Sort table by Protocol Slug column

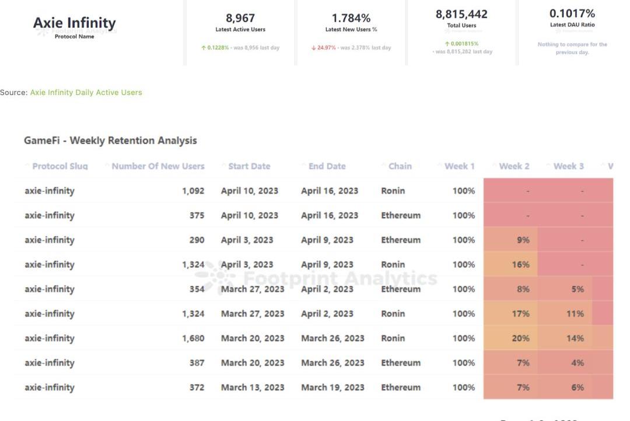pos(60,166)
